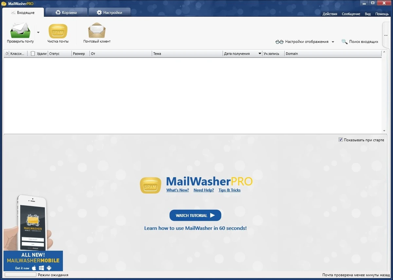Click the Windows store icon in banner
Viewport: 393px width, 280px height.
click(x=42, y=268)
